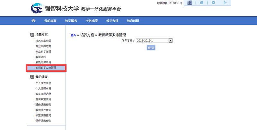Open the 考务成绩 navigation menu
This screenshot has width=257, height=130.
click(92, 21)
